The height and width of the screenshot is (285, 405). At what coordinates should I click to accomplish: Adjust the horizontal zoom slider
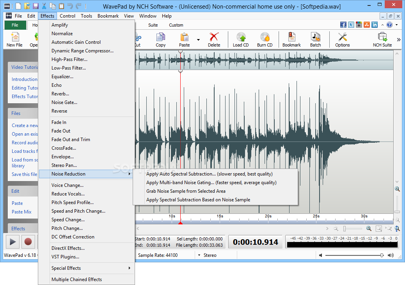pos(344,229)
